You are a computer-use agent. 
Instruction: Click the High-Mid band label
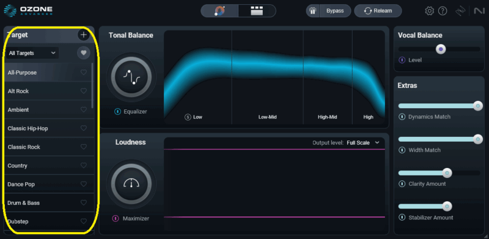pos(328,117)
